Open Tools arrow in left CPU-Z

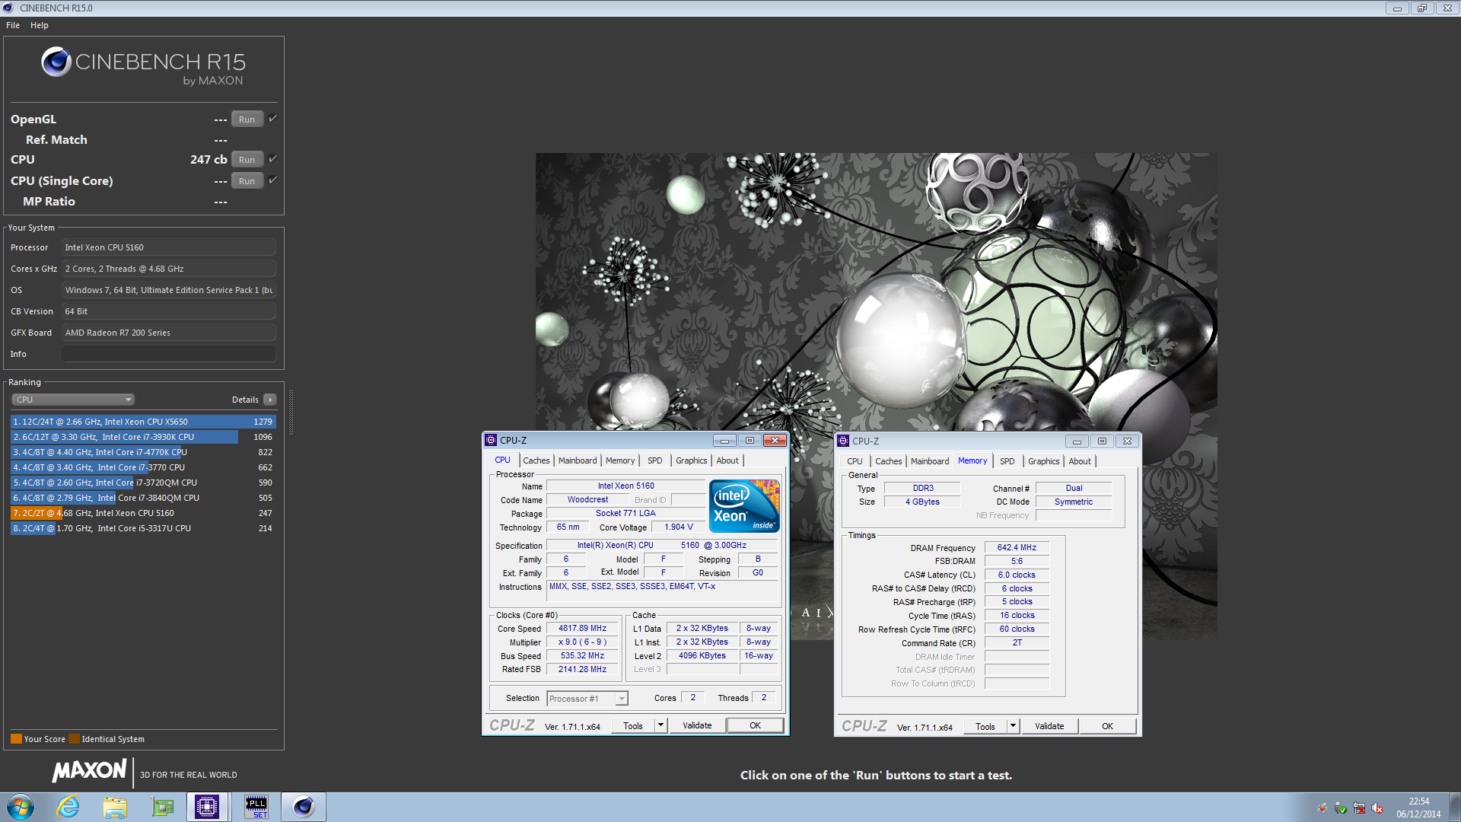660,725
